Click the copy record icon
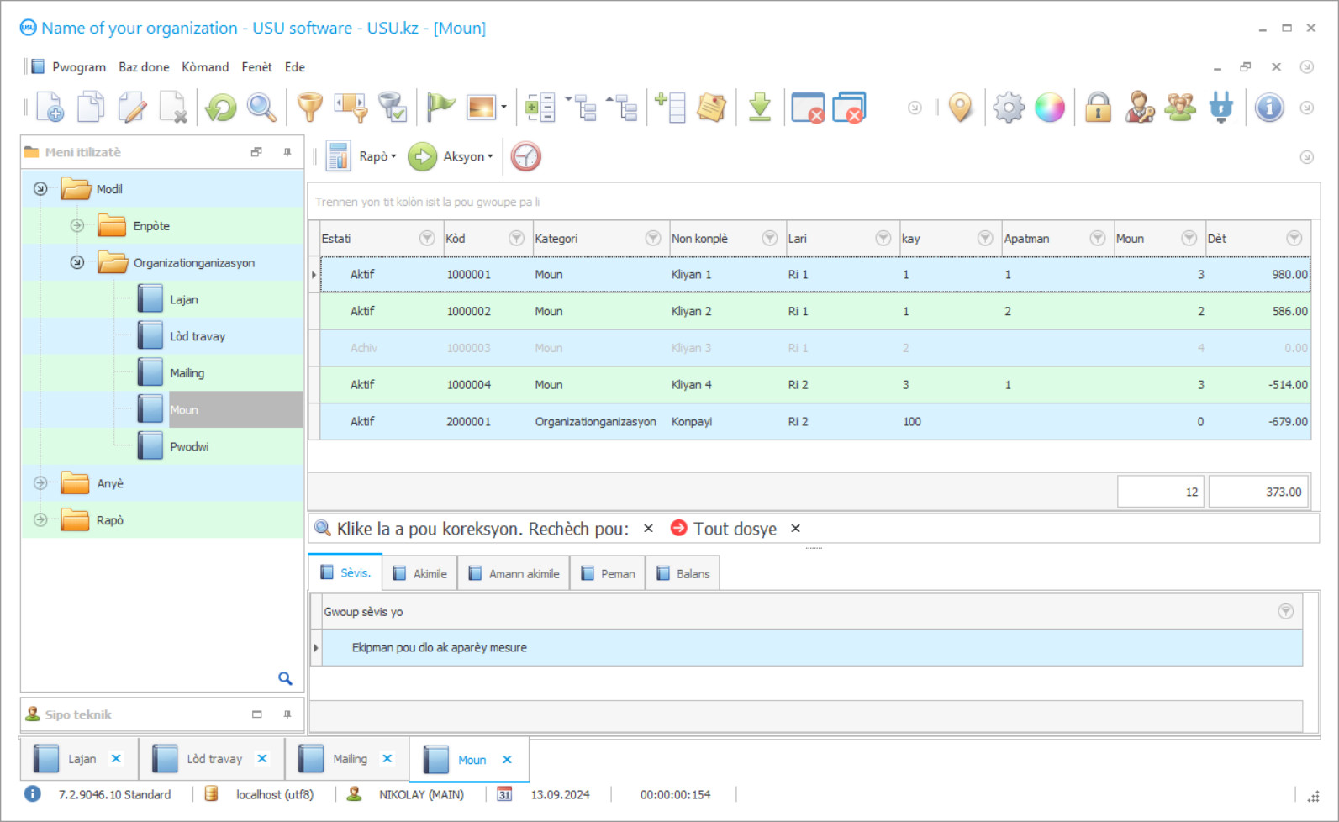Image resolution: width=1339 pixels, height=822 pixels. click(x=91, y=108)
